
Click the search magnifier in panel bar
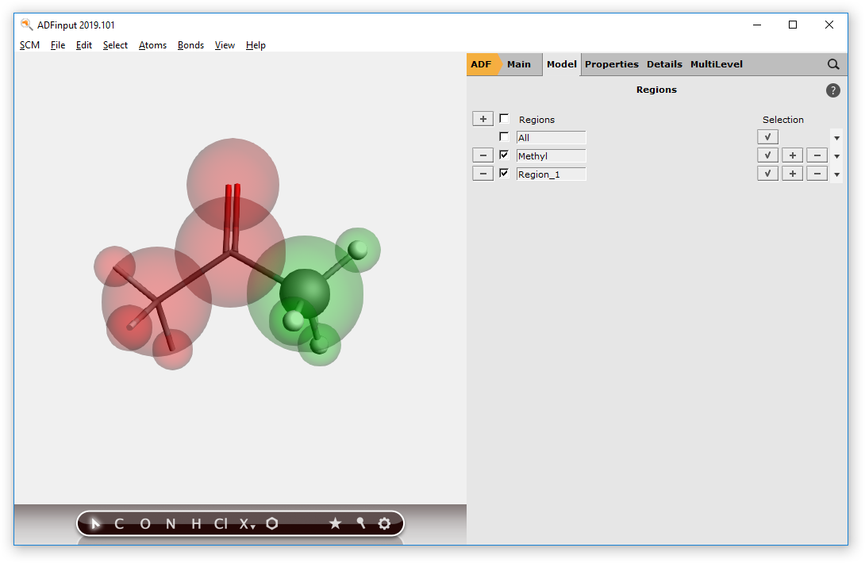click(x=833, y=64)
